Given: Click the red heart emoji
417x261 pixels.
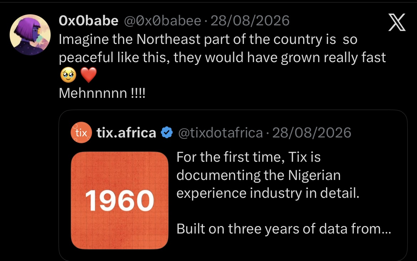Looking at the screenshot, I should 88,75.
